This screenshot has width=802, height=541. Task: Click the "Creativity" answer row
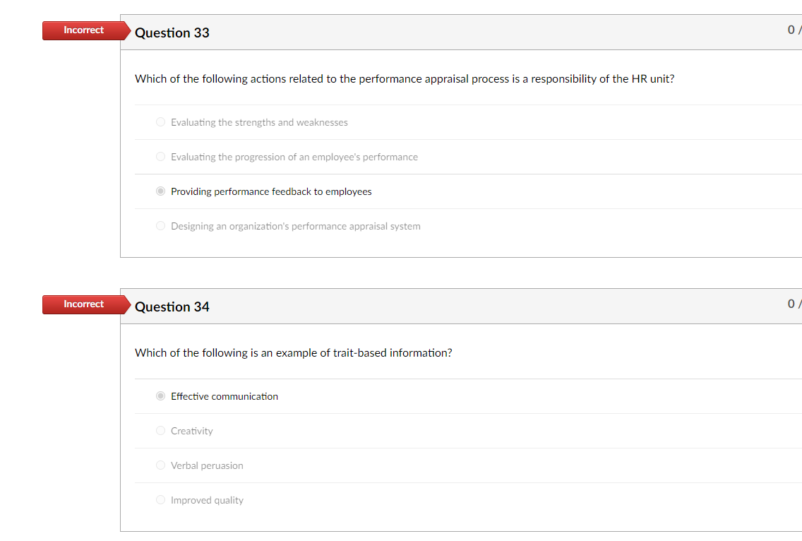tap(191, 430)
